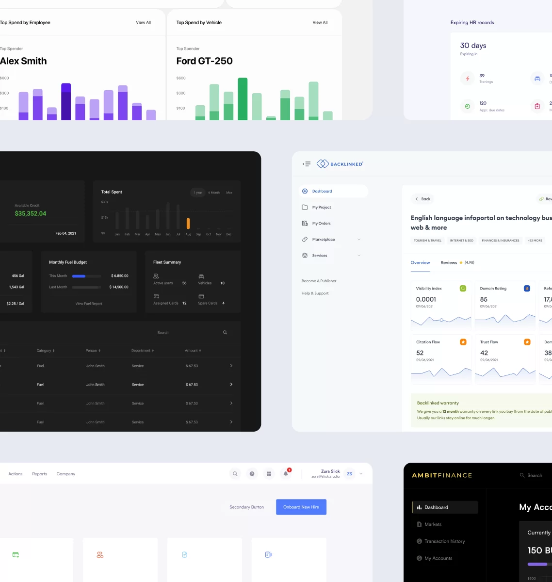Expand the Services sidebar menu
Screen dimensions: 552x582
click(359, 256)
